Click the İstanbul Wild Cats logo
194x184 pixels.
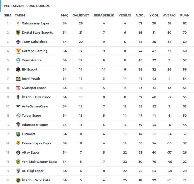point(18,180)
